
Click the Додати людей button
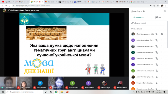[139, 23]
